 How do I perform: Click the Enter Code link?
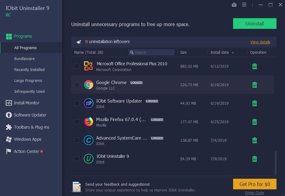[x=254, y=193]
